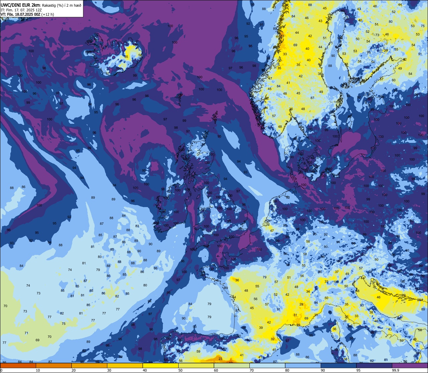Click the 30–40 % amber legend swatch
This screenshot has width=428, height=373.
click(125, 366)
